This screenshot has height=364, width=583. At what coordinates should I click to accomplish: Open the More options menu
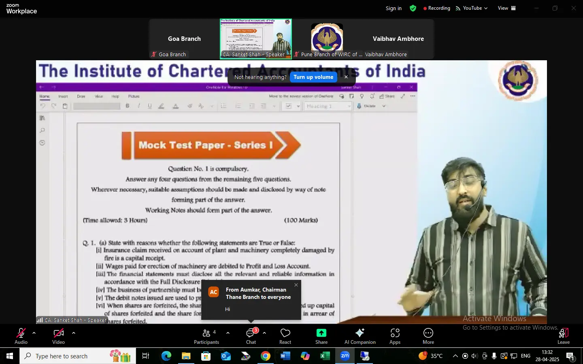(428, 336)
